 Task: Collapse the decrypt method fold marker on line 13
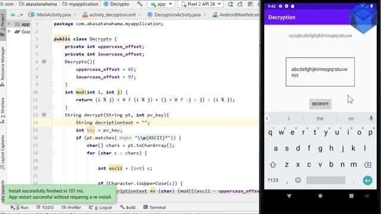[52, 115]
